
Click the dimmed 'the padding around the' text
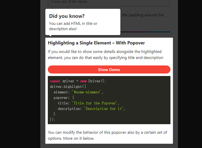click(x=143, y=15)
